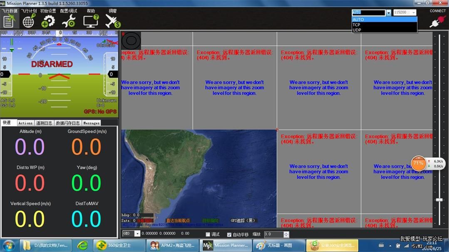Viewport: 449px width, 252px height.
Task: Click the 直达当前航点 legend label
Action: pyautogui.click(x=178, y=220)
